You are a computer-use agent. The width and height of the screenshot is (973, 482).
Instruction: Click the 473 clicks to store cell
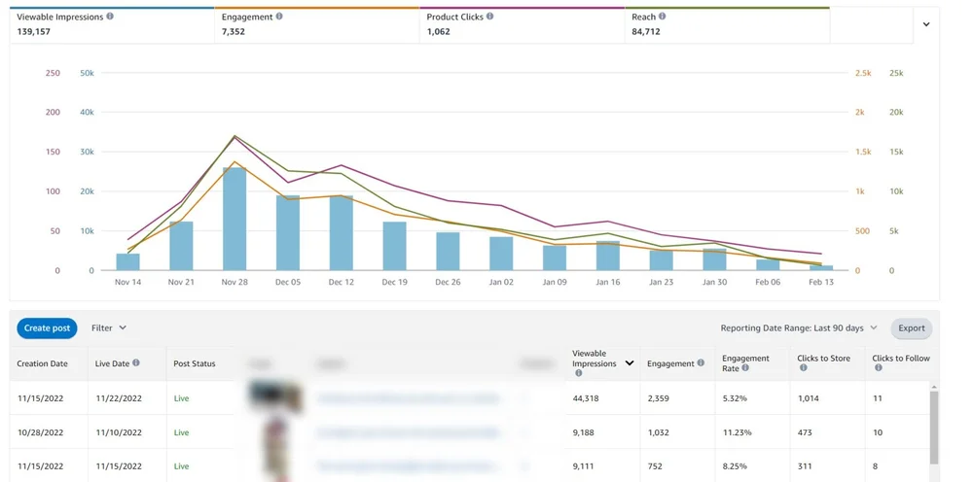(805, 432)
